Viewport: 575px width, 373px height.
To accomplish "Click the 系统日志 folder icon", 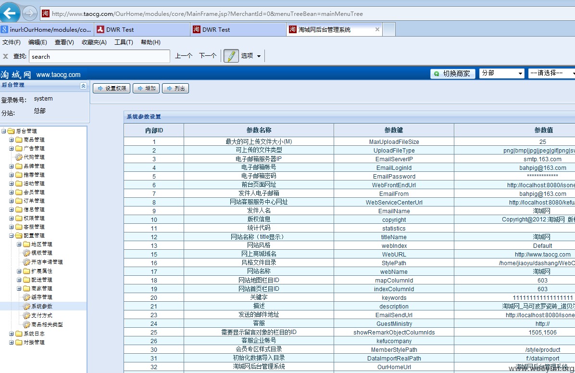I will 19,334.
